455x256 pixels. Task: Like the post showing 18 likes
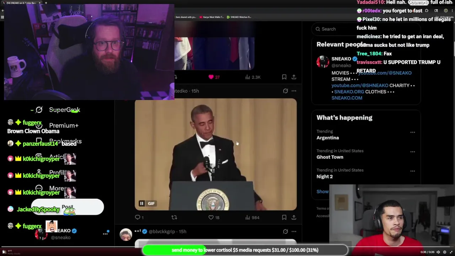pos(214,217)
